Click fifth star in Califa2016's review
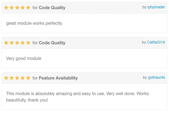The width and height of the screenshot is (169, 115). pos(28,43)
